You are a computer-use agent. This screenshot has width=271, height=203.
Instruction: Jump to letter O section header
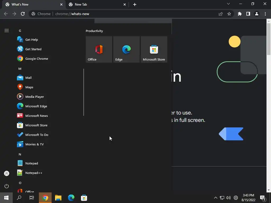pyautogui.click(x=20, y=183)
